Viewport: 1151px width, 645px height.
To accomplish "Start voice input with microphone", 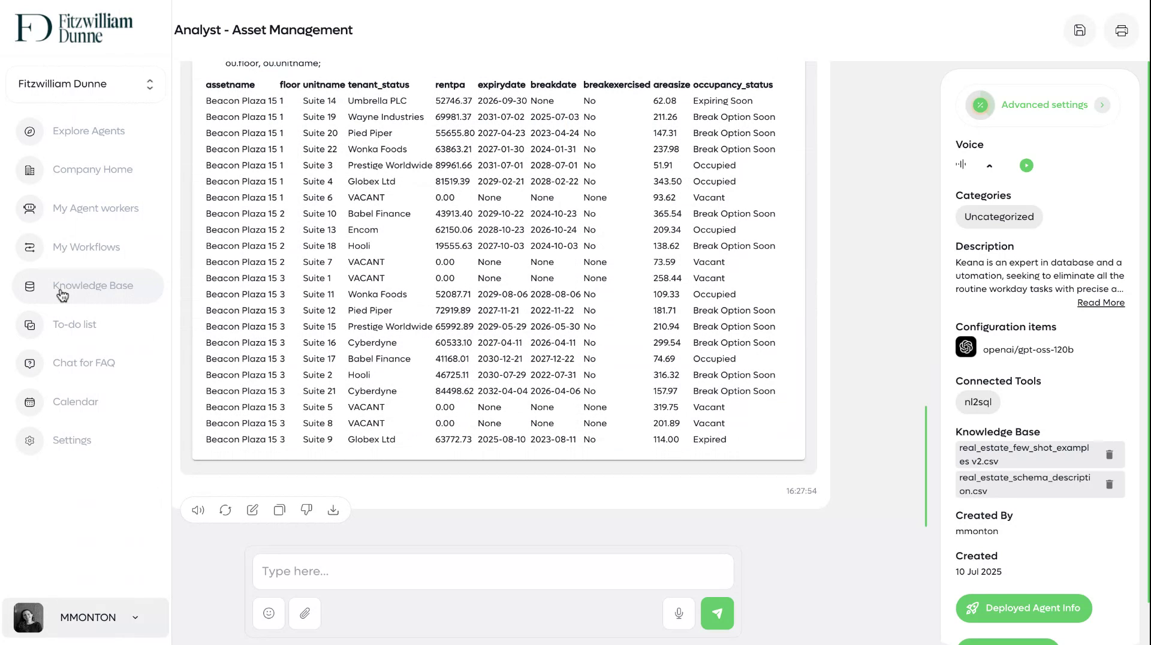I will (x=679, y=613).
